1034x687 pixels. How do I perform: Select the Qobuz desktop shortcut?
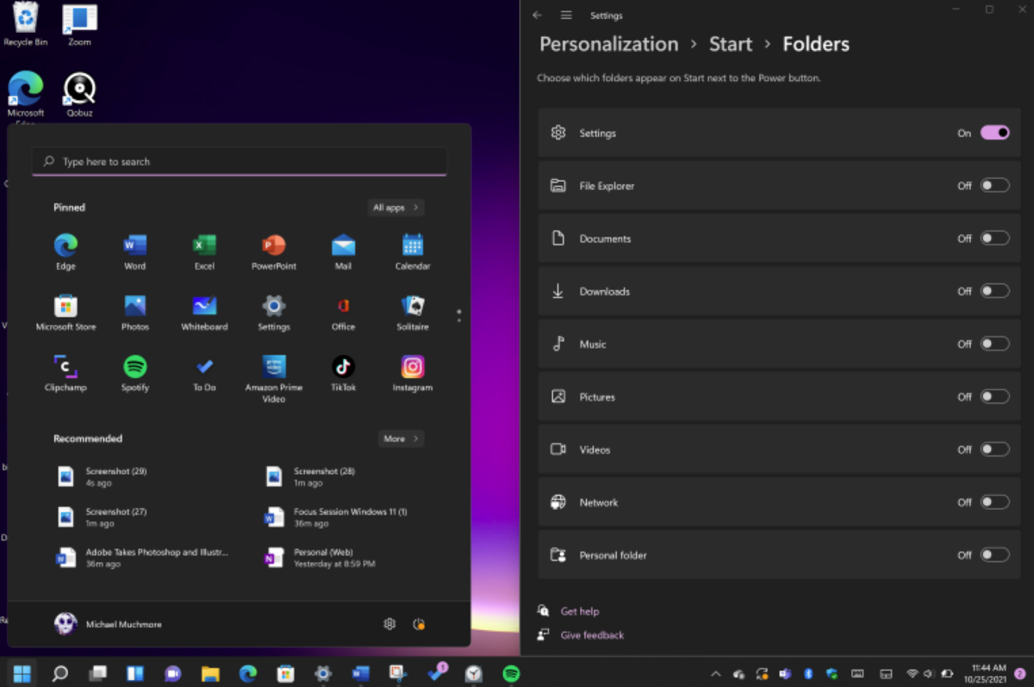tap(80, 95)
